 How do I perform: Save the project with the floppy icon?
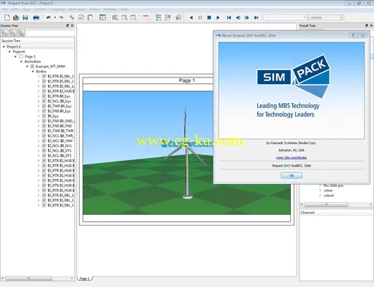point(26,18)
